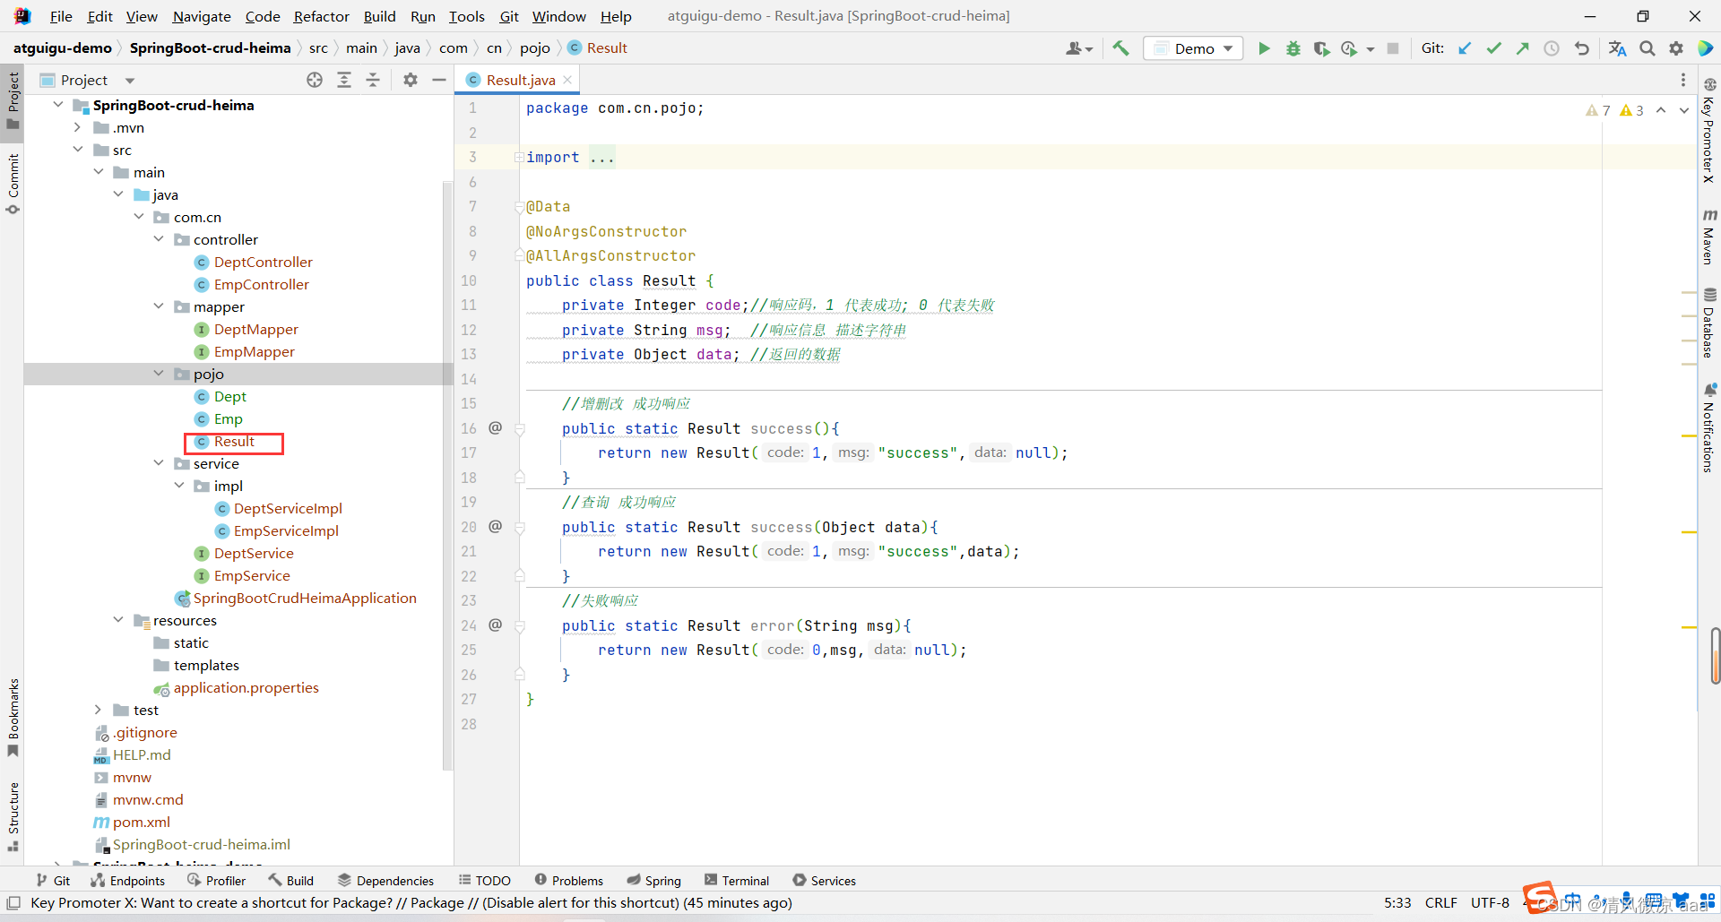Click the rollback undo icon
1721x922 pixels.
click(1582, 48)
